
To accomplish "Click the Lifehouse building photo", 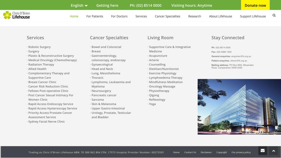I will tap(239, 107).
